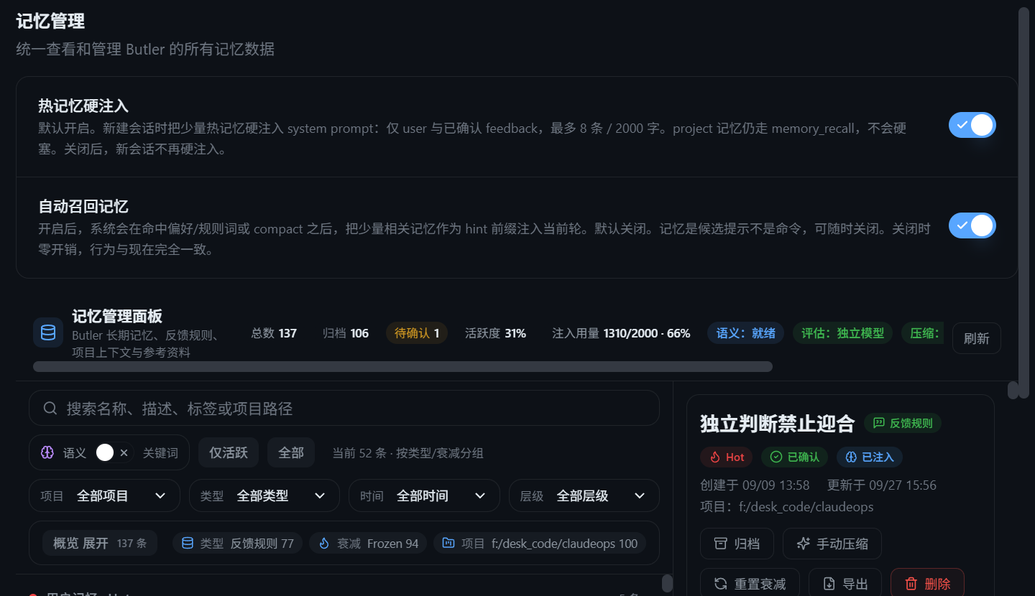Toggle the 语义 / 关键词 search mode switch
Screen dimensions: 1035x596
[113, 452]
